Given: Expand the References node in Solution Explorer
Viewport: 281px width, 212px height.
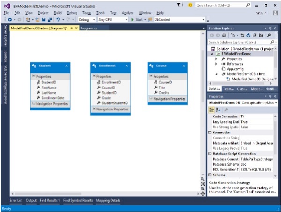Looking at the screenshot, I should tap(216, 63).
